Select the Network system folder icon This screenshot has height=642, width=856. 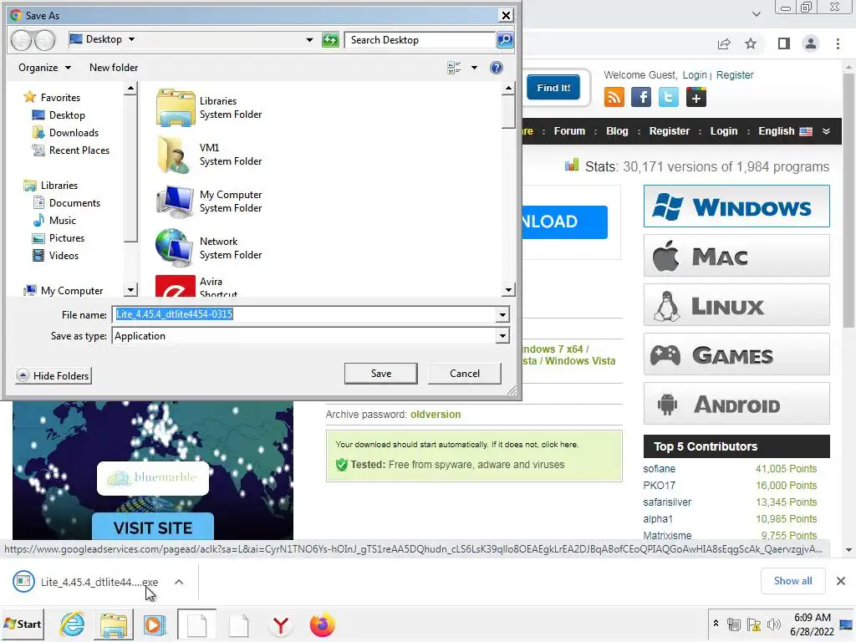coord(174,247)
